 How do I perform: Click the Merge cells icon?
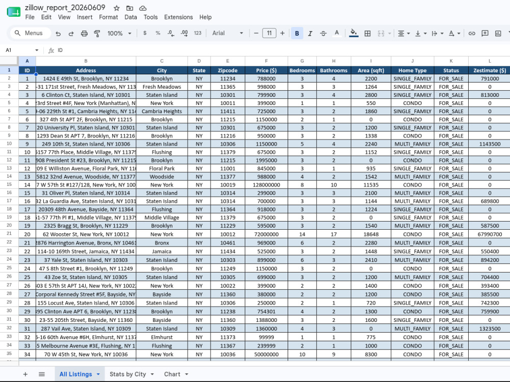(381, 33)
